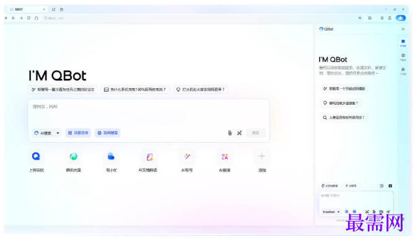Attach a file with main box paperclip icon

click(x=230, y=133)
